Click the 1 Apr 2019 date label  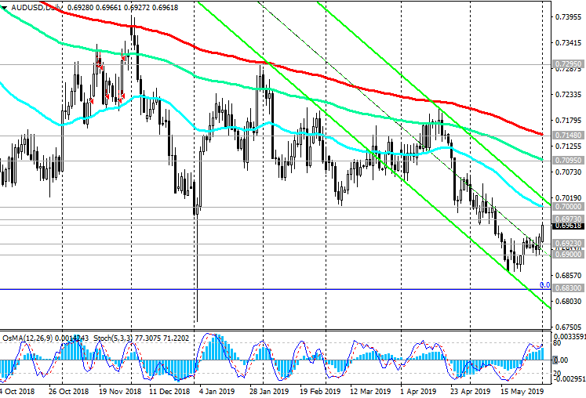click(x=418, y=392)
